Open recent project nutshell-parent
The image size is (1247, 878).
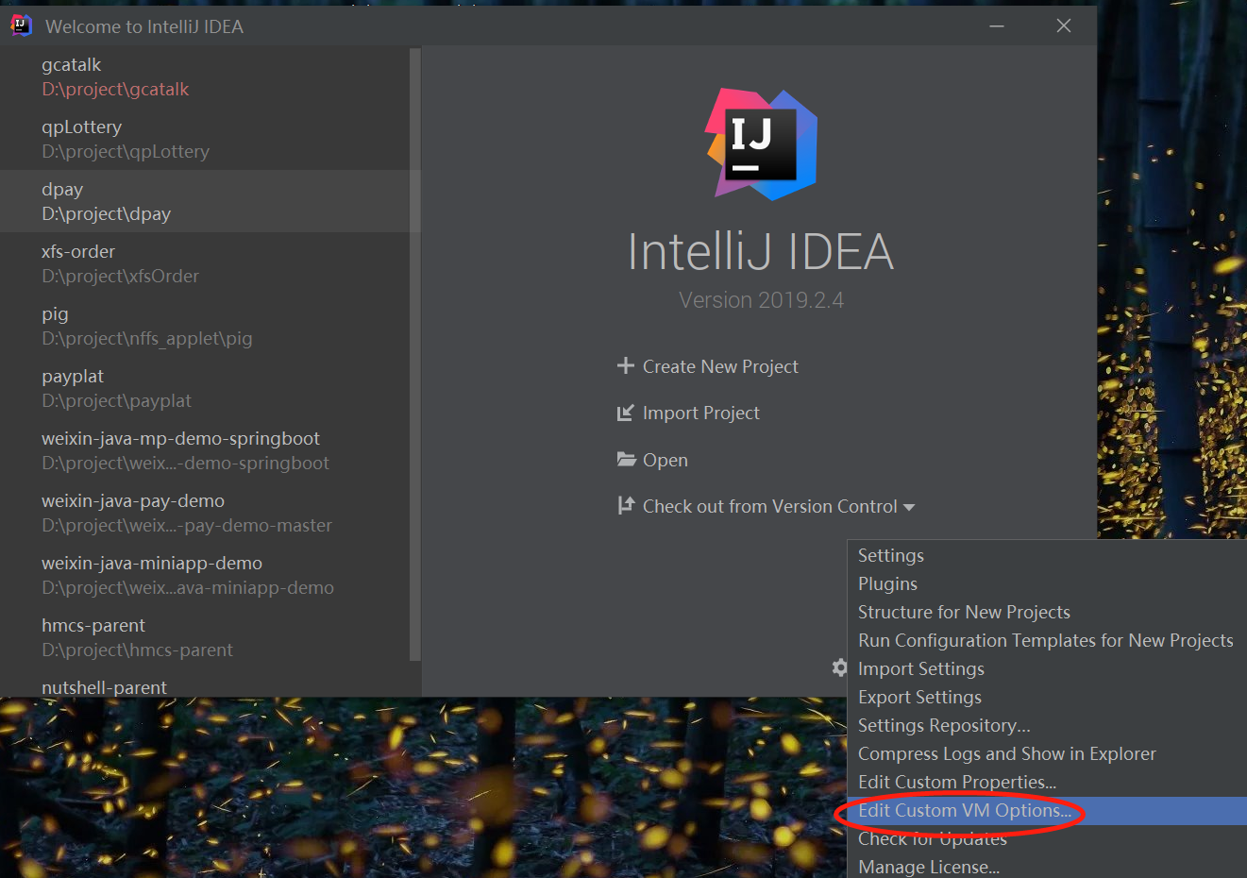point(205,684)
